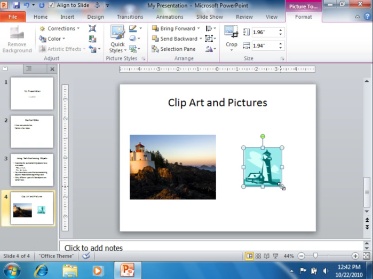Open the Quick Styles gallery dropdown
The height and width of the screenshot is (279, 373).
click(x=117, y=48)
